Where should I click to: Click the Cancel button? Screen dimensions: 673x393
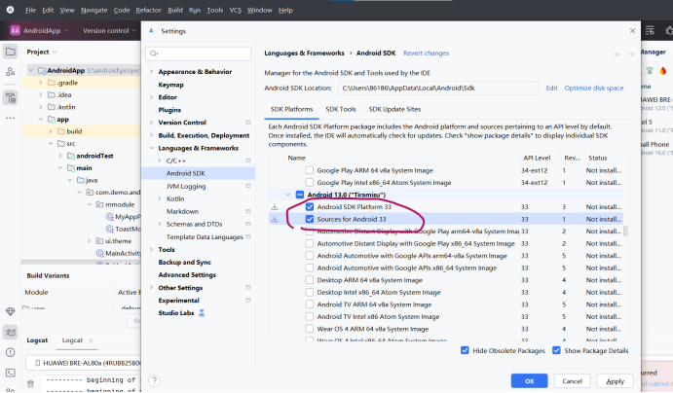572,380
